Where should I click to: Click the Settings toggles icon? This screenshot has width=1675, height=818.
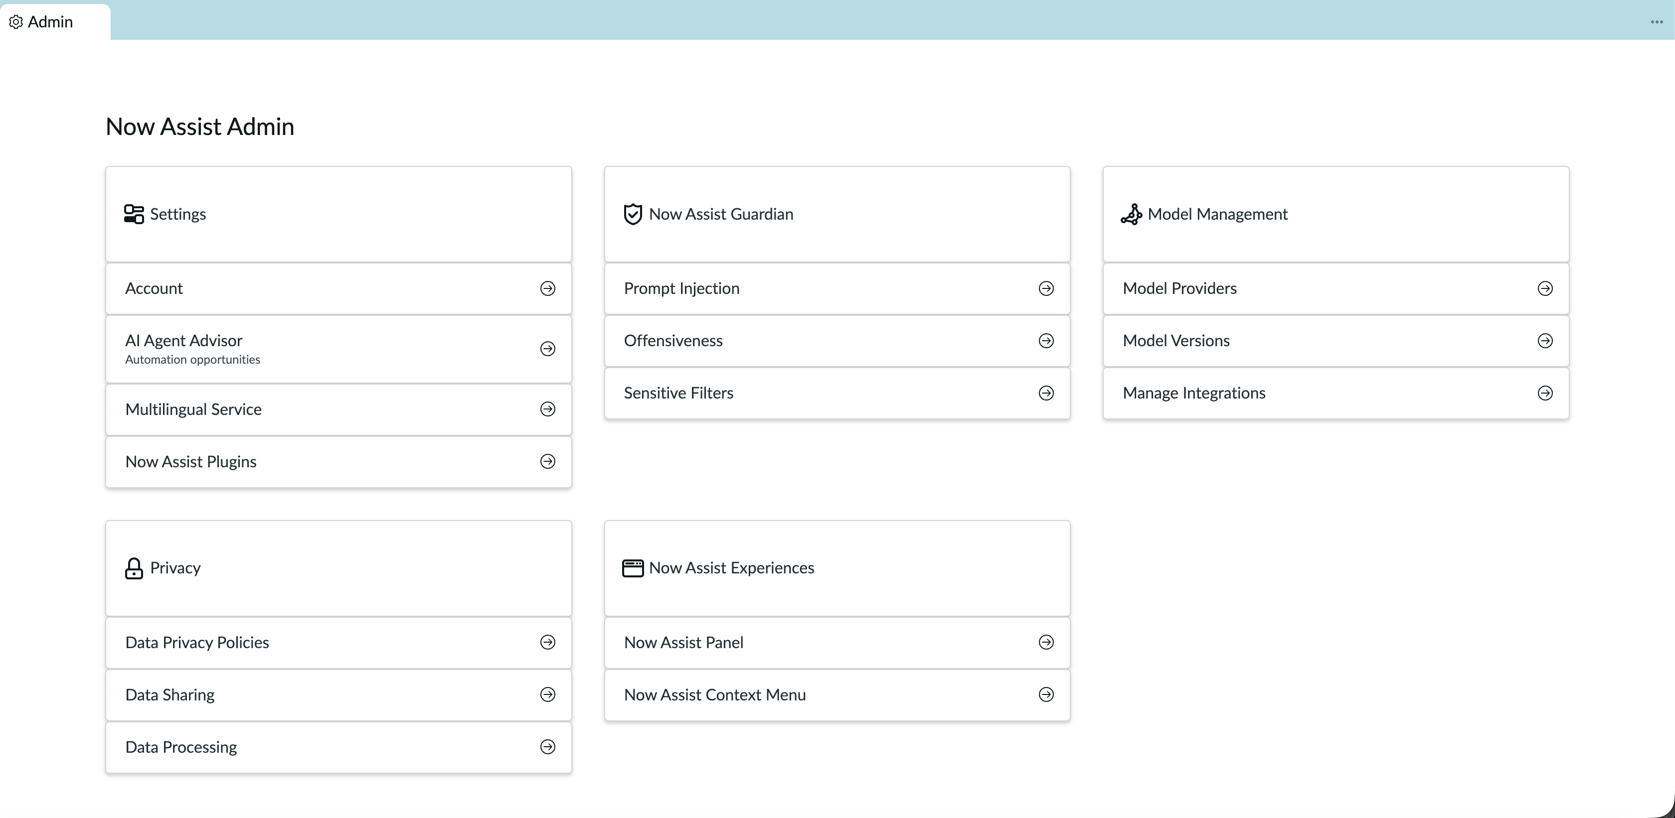coord(134,214)
